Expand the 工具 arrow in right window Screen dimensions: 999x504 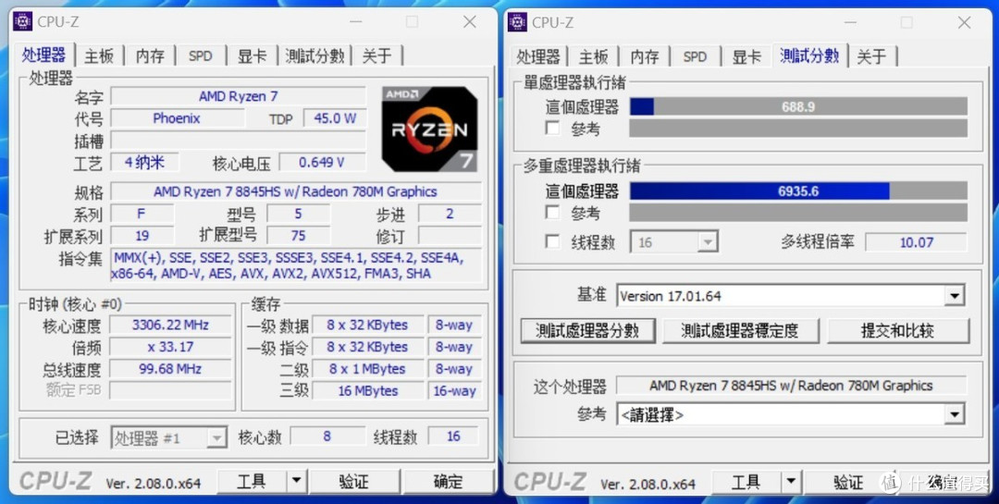pos(791,483)
